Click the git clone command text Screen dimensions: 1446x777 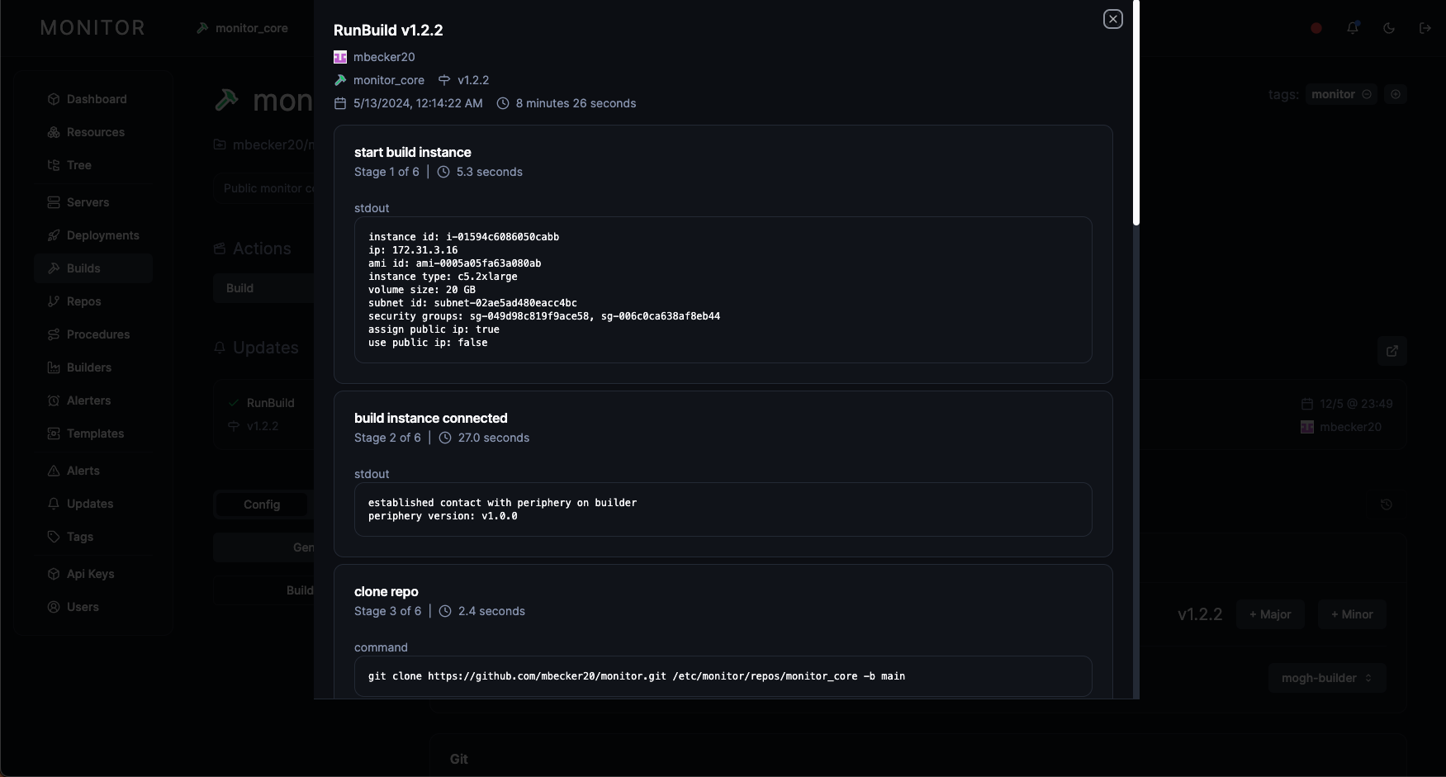pos(637,676)
